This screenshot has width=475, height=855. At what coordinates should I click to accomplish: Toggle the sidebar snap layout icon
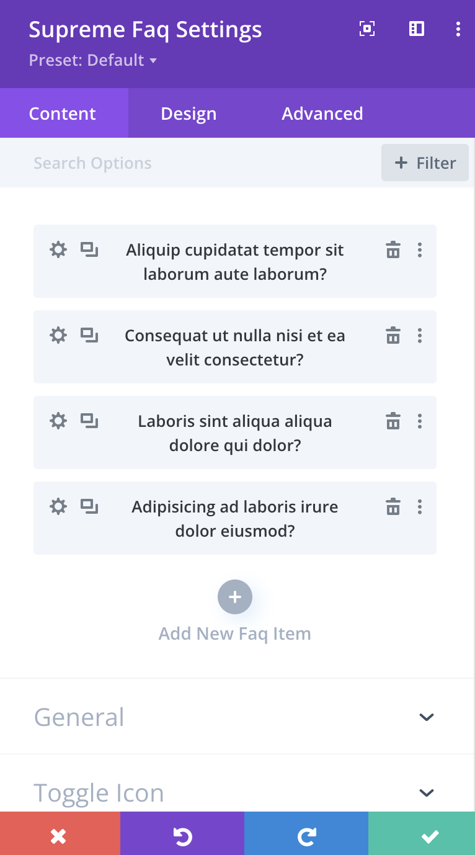pos(417,29)
